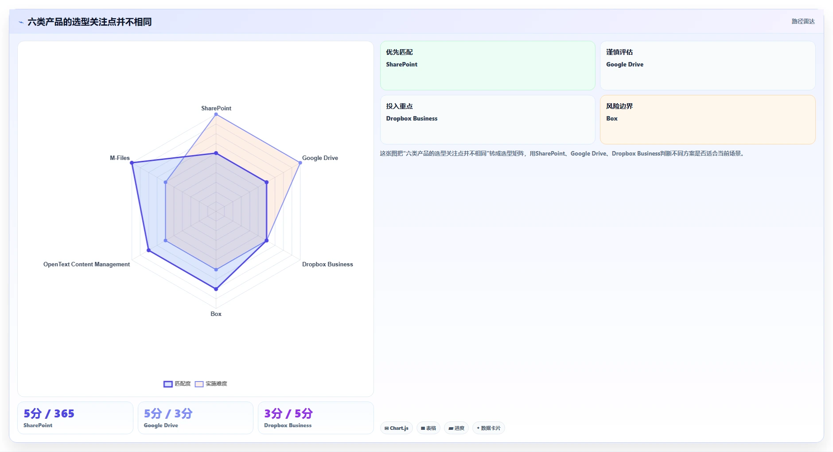The height and width of the screenshot is (452, 833).
Task: Click the 路径雷达 label in header
Action: (803, 21)
